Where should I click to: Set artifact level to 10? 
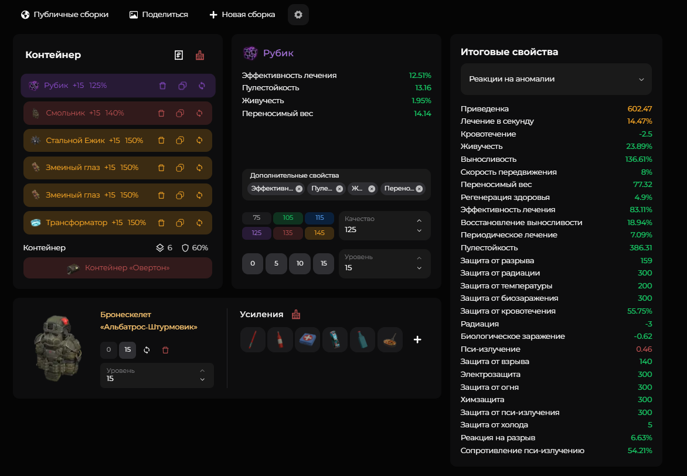coord(300,263)
